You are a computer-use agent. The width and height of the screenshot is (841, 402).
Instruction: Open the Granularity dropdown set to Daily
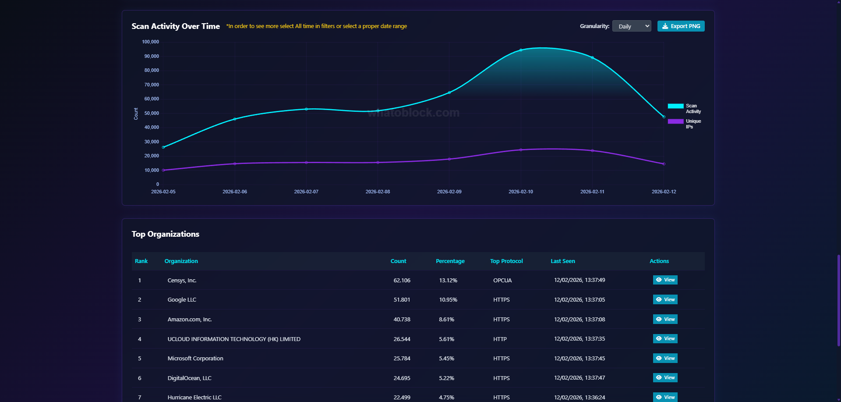click(x=632, y=26)
